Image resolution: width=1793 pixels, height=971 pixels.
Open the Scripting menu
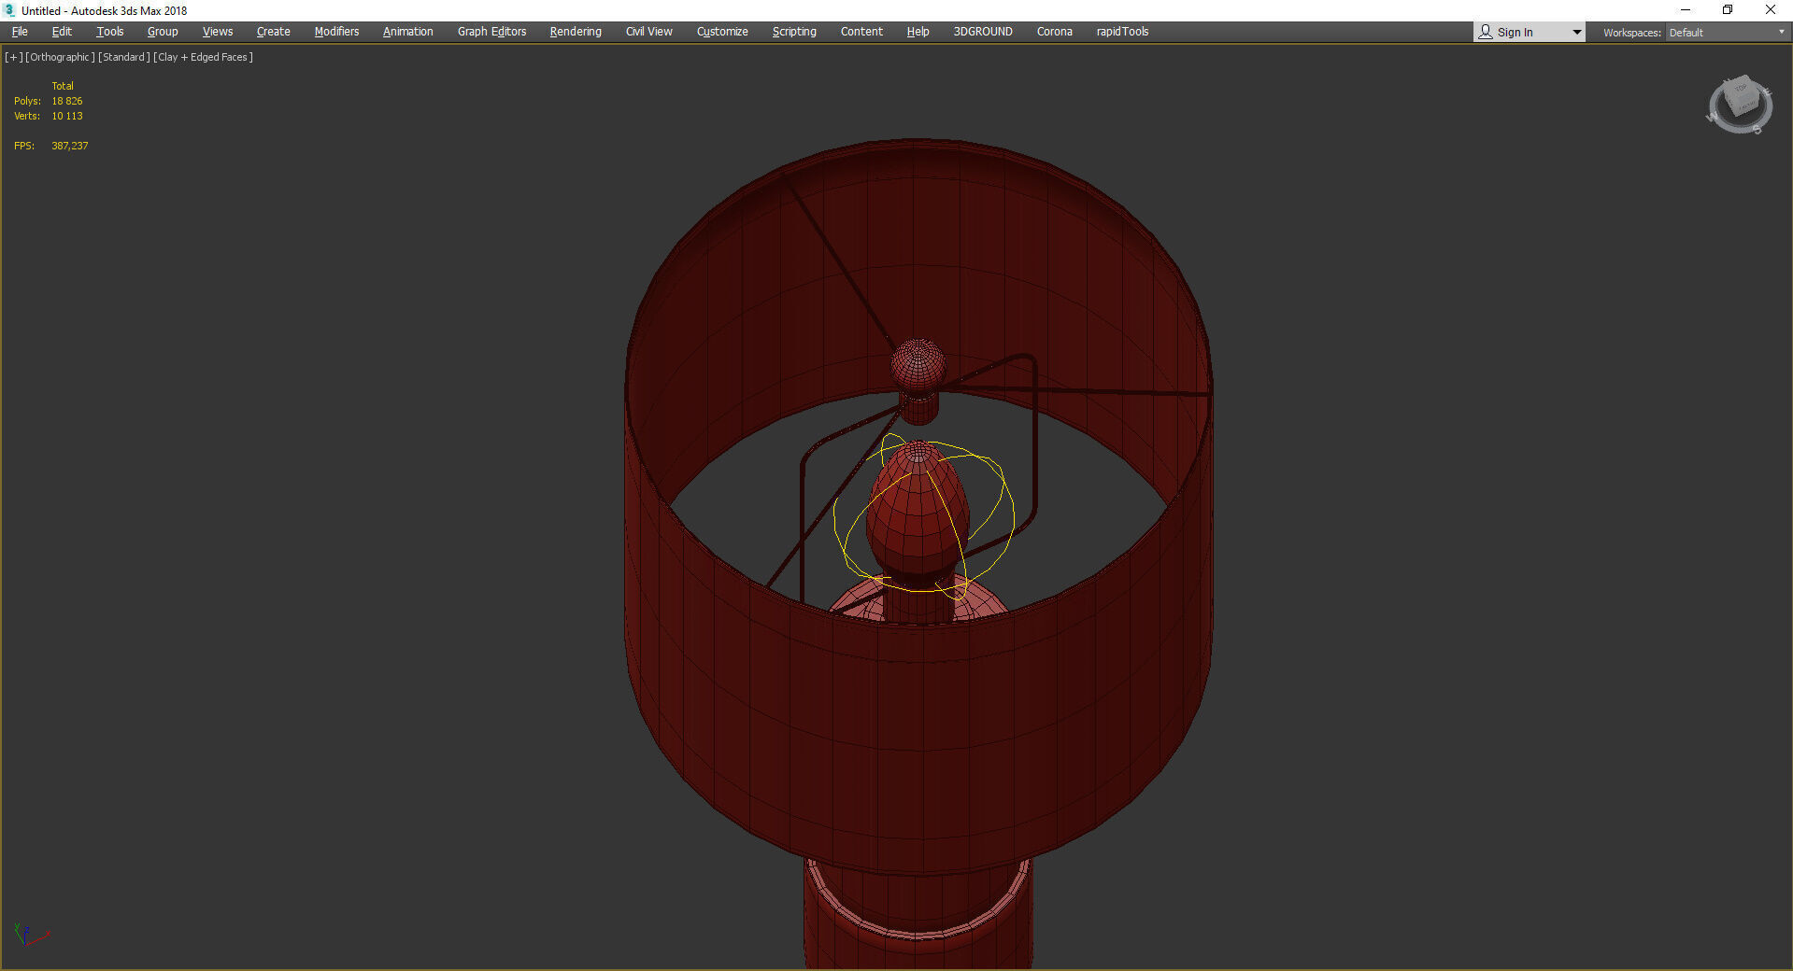(x=794, y=32)
